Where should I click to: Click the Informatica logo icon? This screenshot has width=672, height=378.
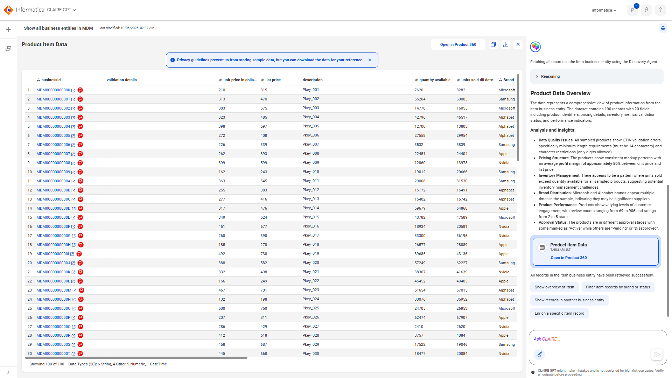point(8,10)
